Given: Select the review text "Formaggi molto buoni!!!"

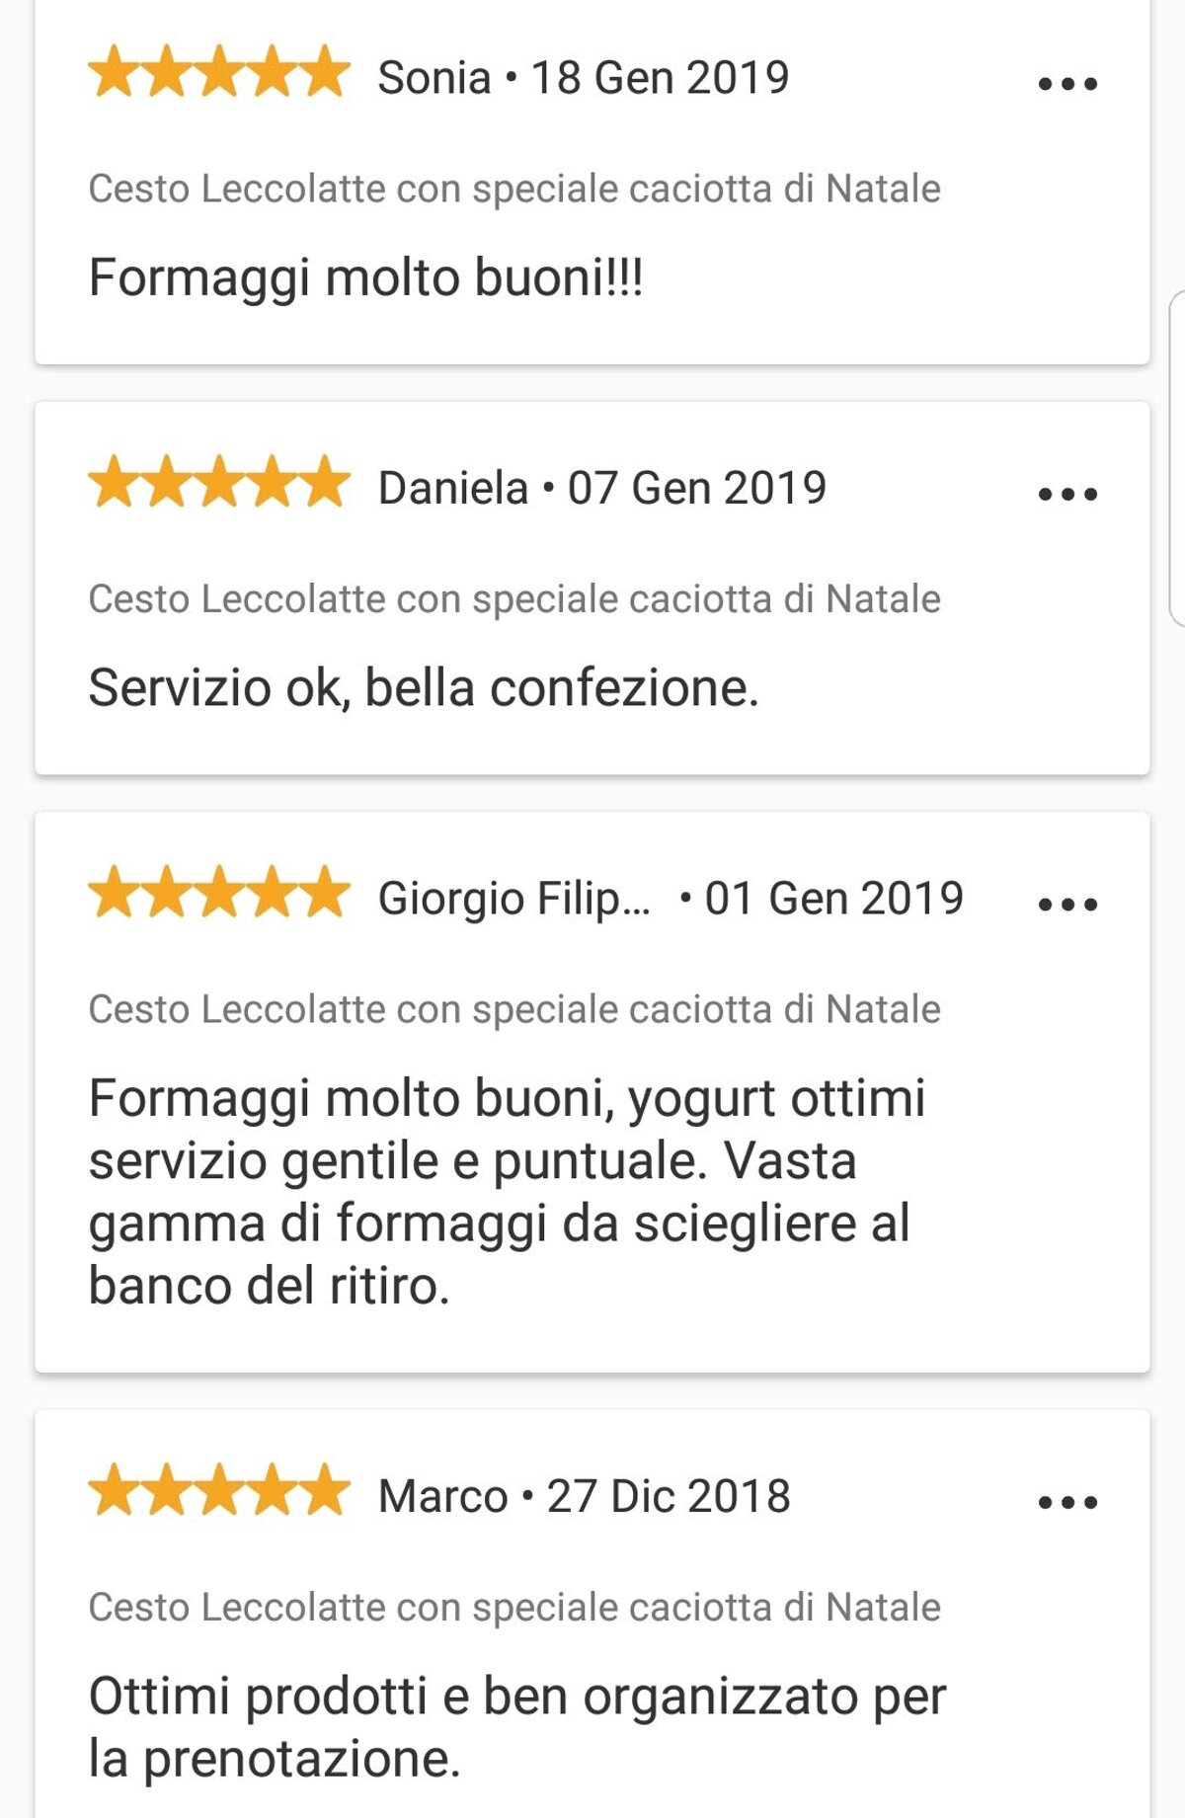Looking at the screenshot, I should point(365,277).
